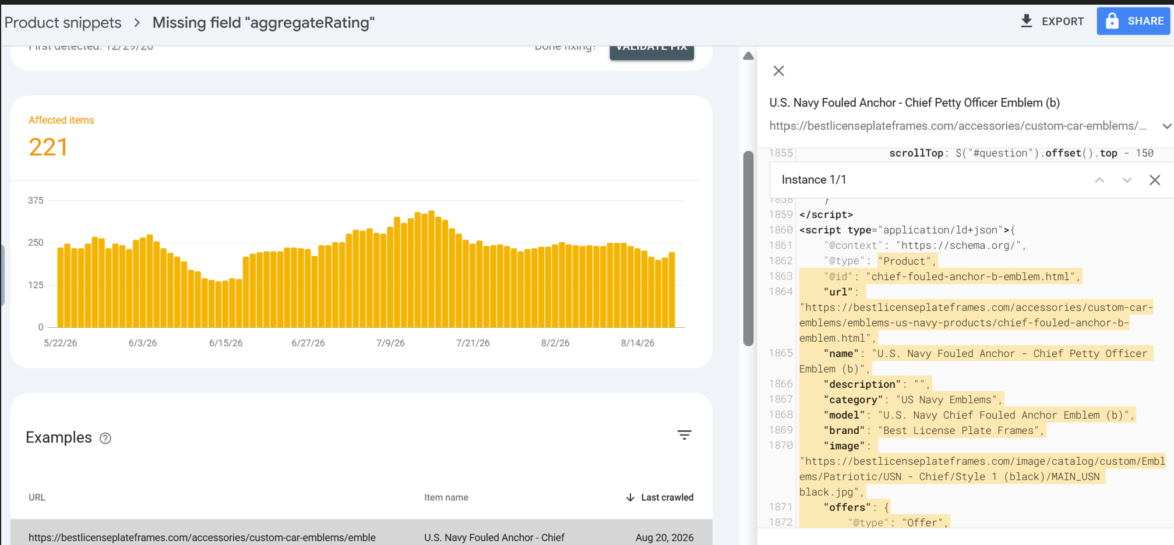Click the Examples help question mark icon
The width and height of the screenshot is (1174, 545).
(105, 438)
